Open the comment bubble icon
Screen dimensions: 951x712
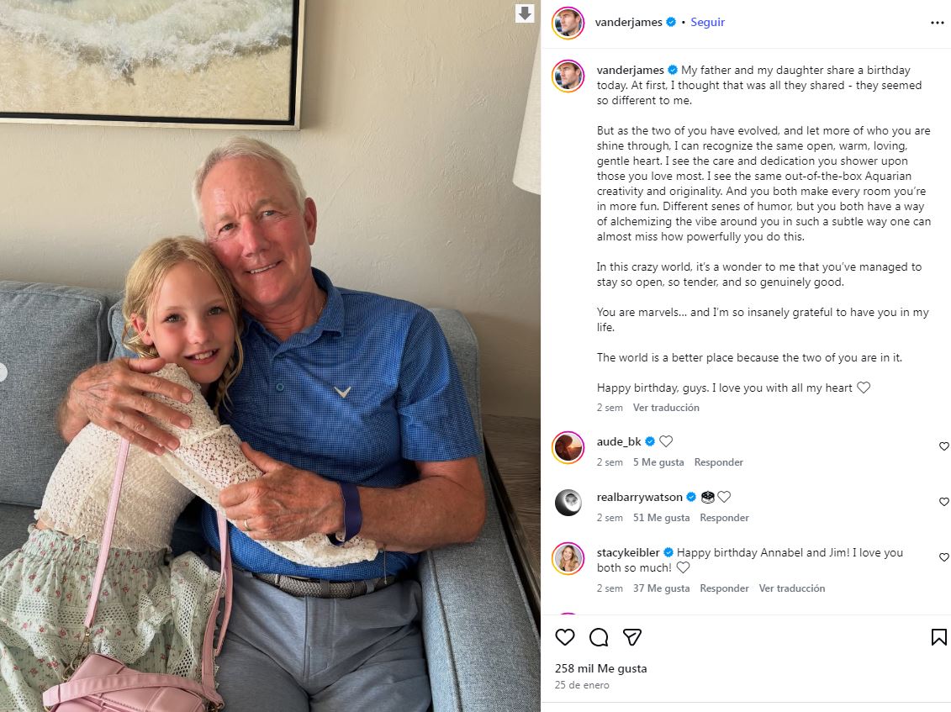(599, 637)
